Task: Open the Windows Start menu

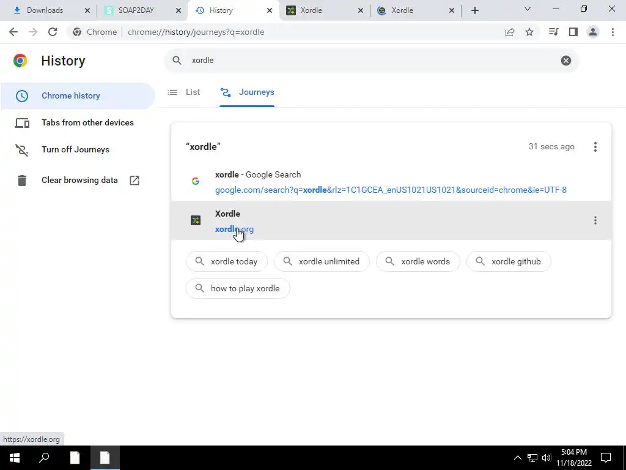Action: click(15, 458)
